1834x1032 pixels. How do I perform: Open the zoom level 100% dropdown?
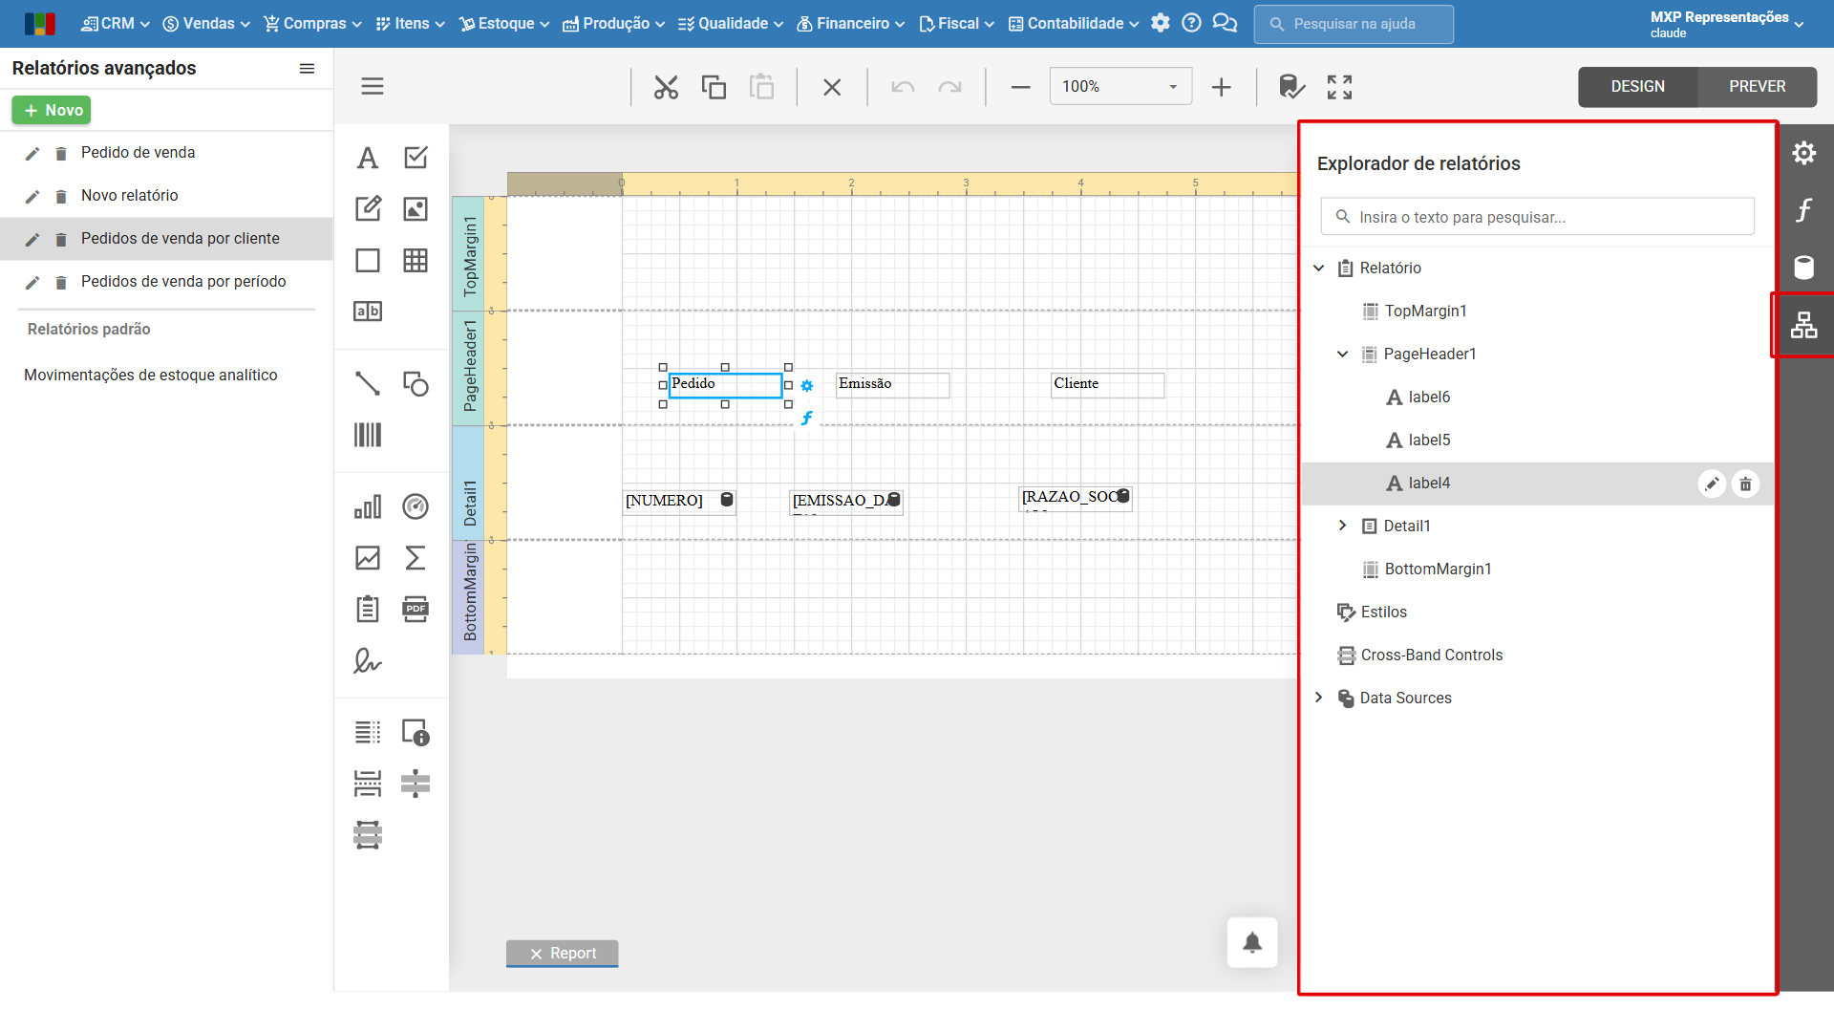1120,87
